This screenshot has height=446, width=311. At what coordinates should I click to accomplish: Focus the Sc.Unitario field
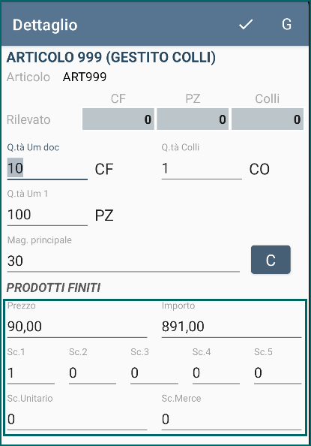(x=77, y=419)
